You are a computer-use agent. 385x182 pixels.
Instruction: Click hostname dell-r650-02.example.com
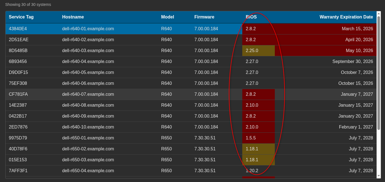point(88,149)
